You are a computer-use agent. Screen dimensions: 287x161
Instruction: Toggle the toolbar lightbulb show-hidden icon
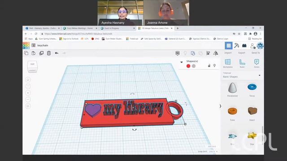(185, 53)
